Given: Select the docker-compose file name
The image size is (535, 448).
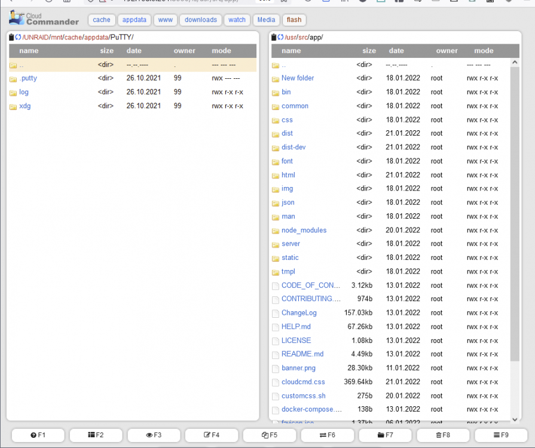Looking at the screenshot, I should point(311,409).
